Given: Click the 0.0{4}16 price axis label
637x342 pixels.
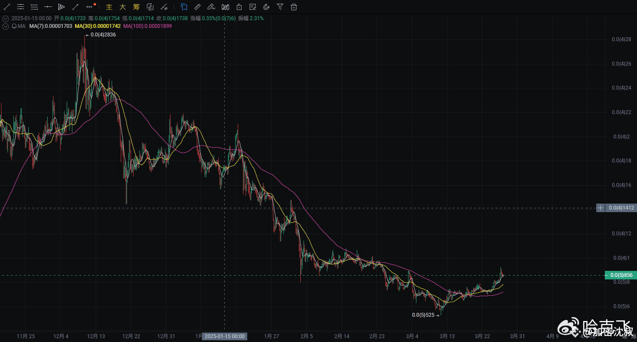Looking at the screenshot, I should (621, 185).
